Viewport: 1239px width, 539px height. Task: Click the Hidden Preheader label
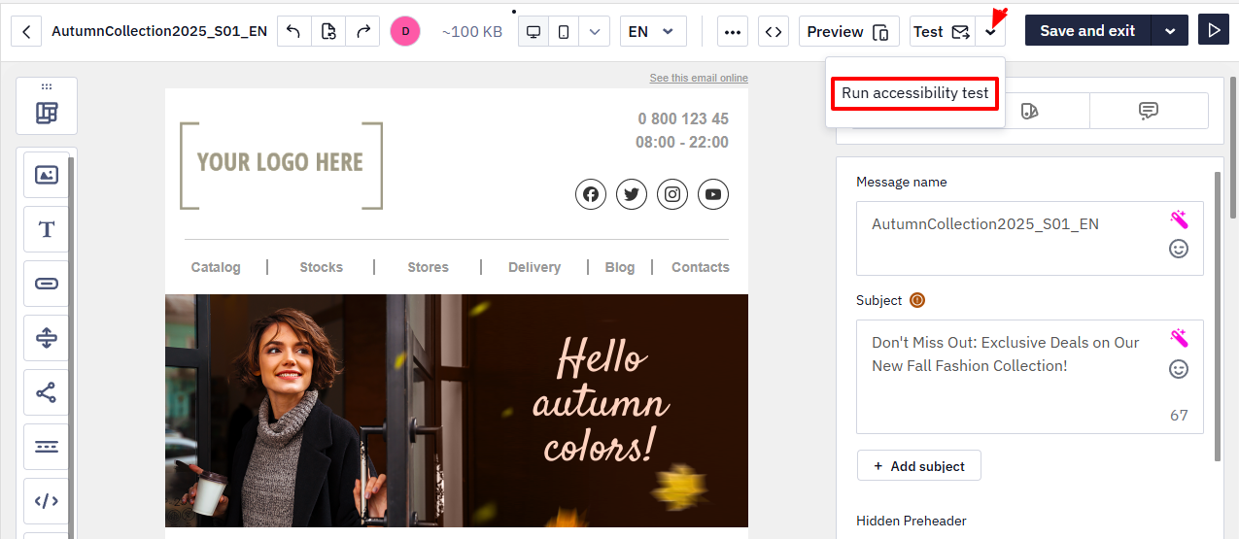coord(912,521)
